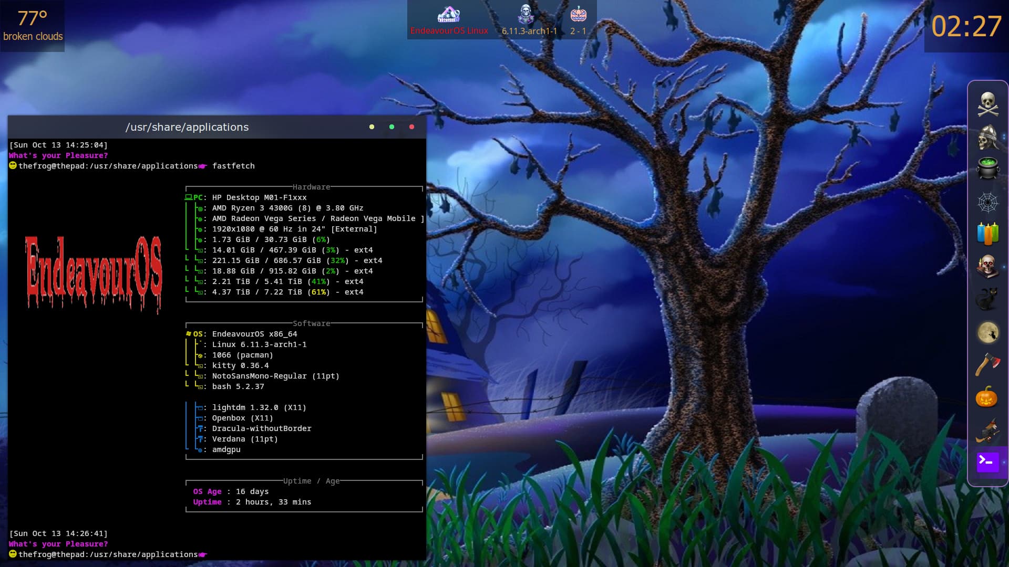Screen dimensions: 1009x567
Task: Click the '4.37 TiB / 7.22 TiB' disk line
Action: click(x=287, y=292)
